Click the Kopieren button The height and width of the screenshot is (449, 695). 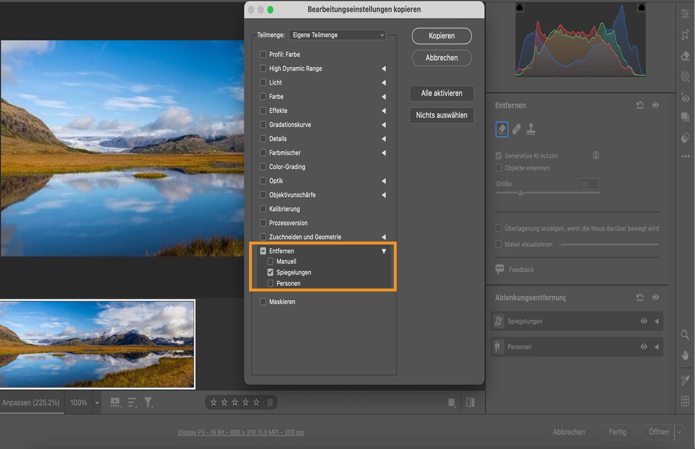[442, 36]
